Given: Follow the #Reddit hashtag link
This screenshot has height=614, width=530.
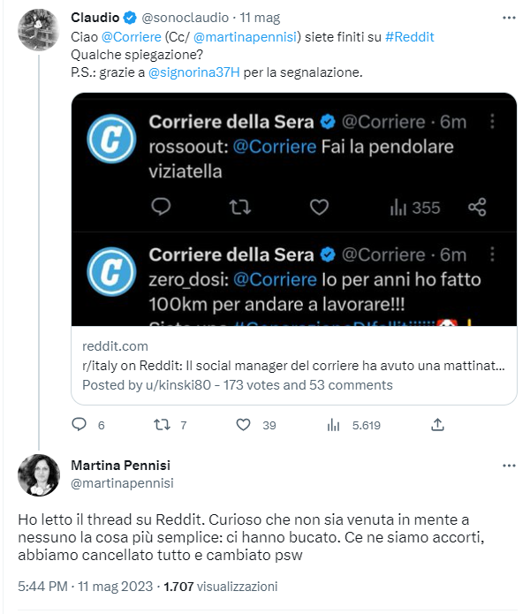Looking at the screenshot, I should coord(410,37).
